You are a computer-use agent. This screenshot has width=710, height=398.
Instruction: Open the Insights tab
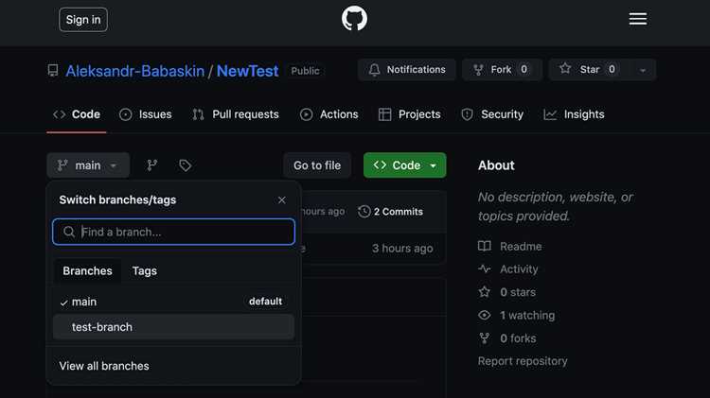(x=574, y=114)
